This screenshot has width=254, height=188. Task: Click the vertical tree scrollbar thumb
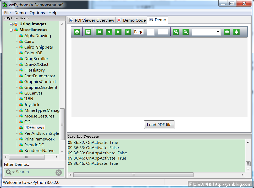pyautogui.click(x=62, y=124)
